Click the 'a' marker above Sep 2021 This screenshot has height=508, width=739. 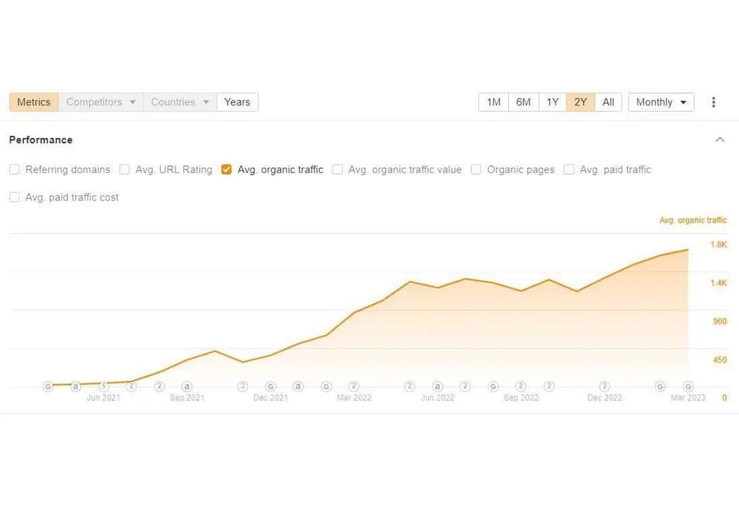tap(187, 386)
